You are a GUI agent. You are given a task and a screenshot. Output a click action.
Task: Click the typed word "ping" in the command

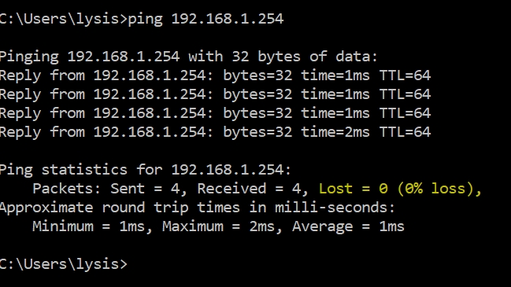(146, 19)
